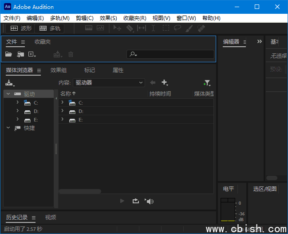Expand C: drive in left tree
This screenshot has width=288, height=234.
pos(18,102)
